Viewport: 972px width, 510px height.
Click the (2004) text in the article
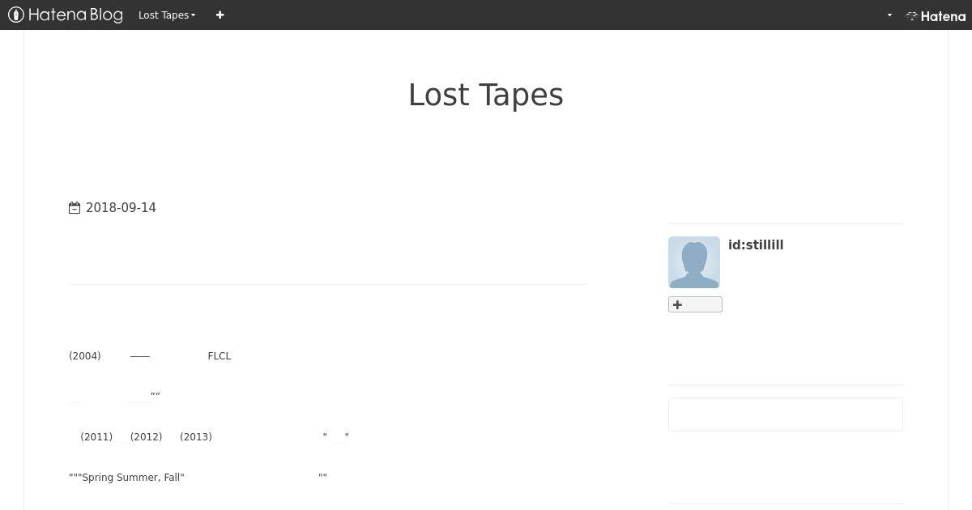point(85,356)
